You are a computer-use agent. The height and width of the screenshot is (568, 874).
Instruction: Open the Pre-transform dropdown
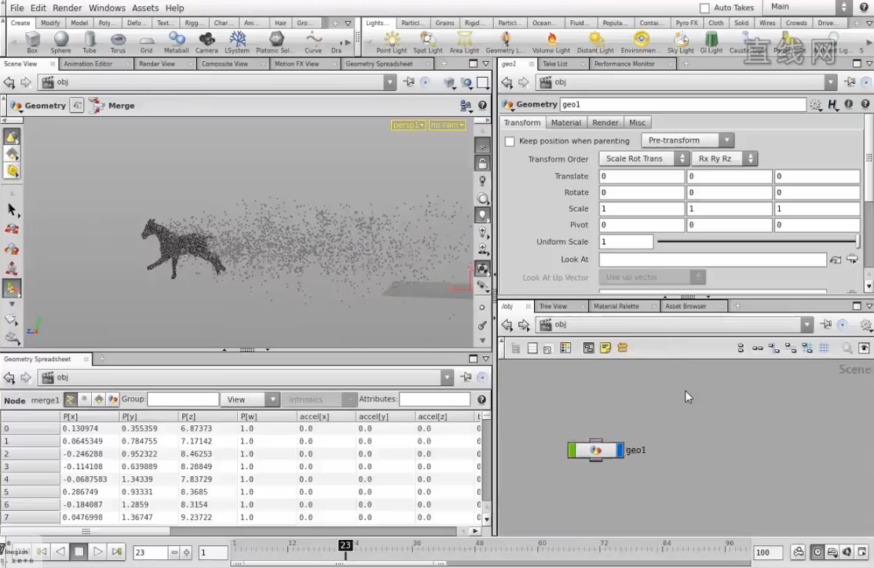[687, 140]
